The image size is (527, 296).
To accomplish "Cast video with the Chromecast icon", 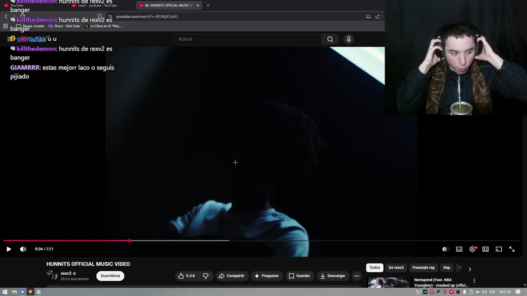I will (x=499, y=249).
